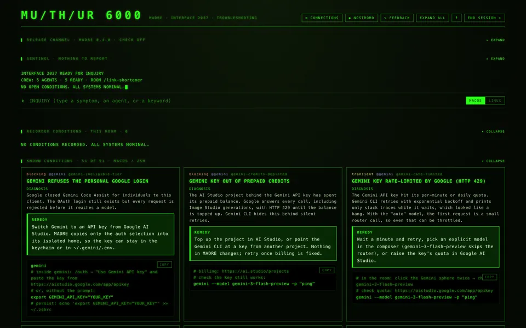Click the aistudio.google.com/app/apikey URL in the first card
This screenshot has width=526, height=328.
[x=80, y=284]
